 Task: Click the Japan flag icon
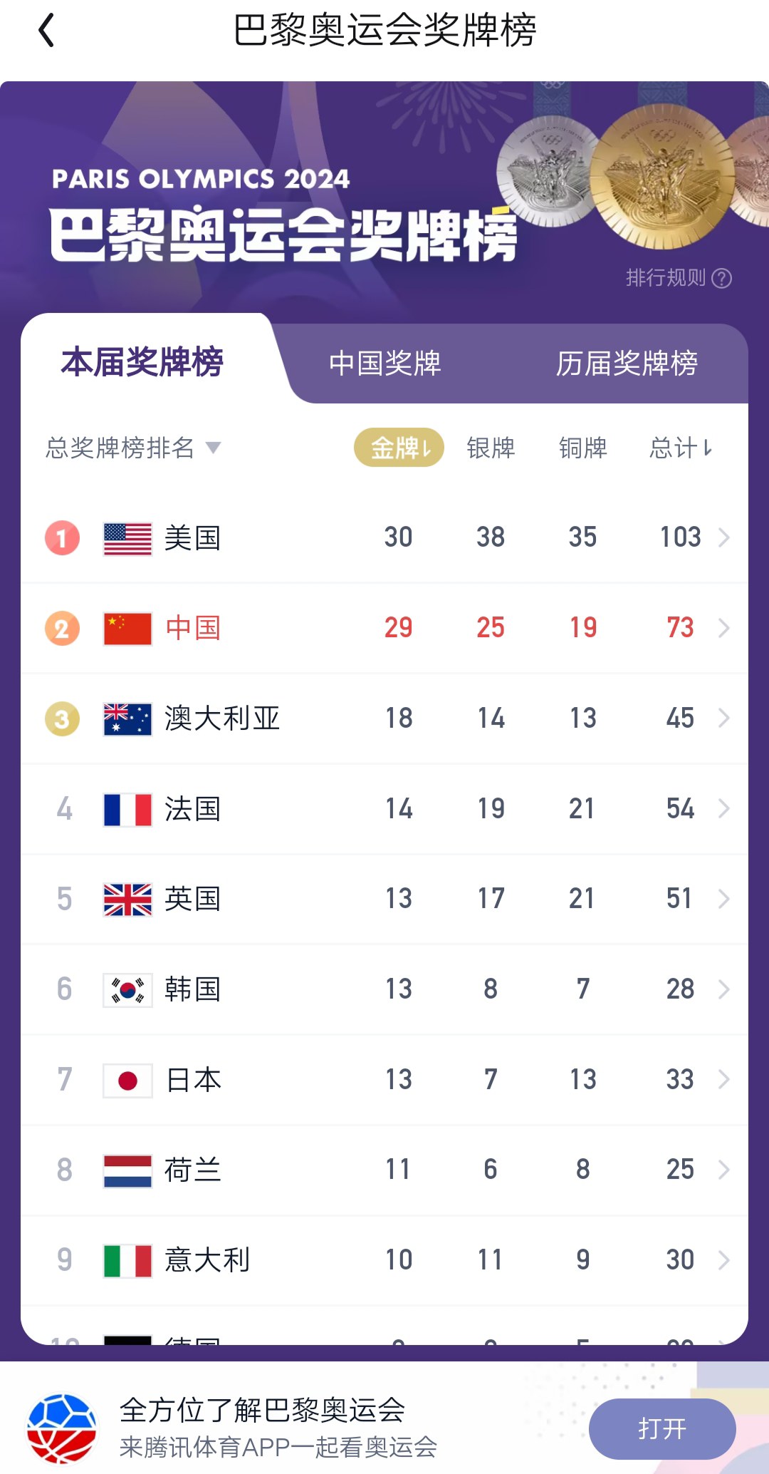coord(127,1081)
